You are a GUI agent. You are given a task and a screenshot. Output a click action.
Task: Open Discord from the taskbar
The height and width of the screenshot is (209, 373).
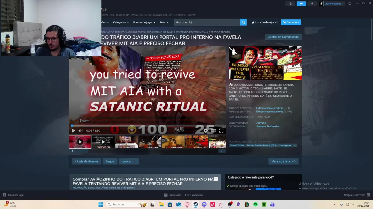[204, 204]
